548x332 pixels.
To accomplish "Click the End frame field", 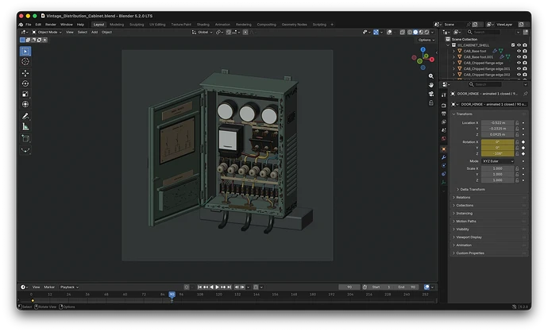I will (407, 287).
